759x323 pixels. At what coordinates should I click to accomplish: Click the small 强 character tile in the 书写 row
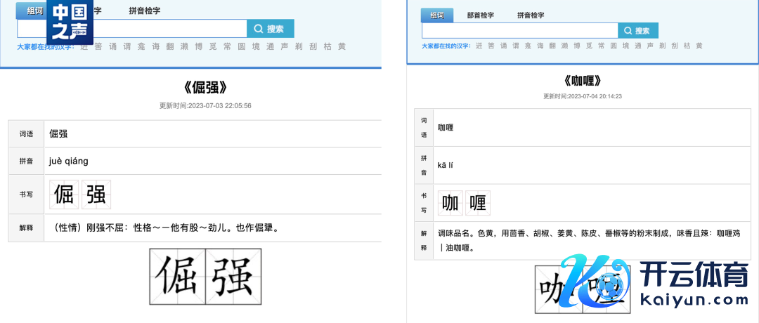96,195
